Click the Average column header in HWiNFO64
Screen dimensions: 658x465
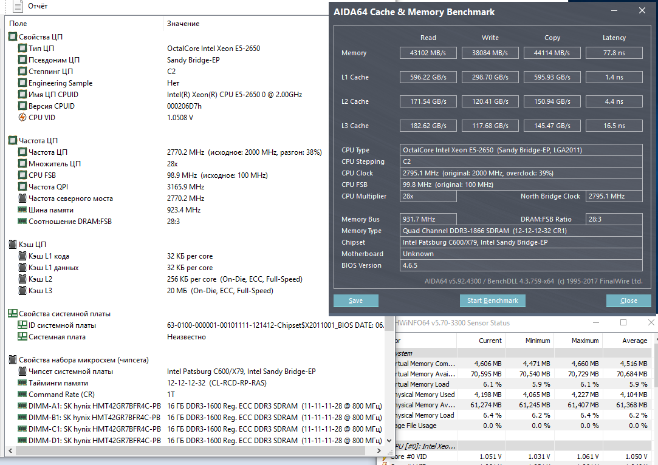627,341
